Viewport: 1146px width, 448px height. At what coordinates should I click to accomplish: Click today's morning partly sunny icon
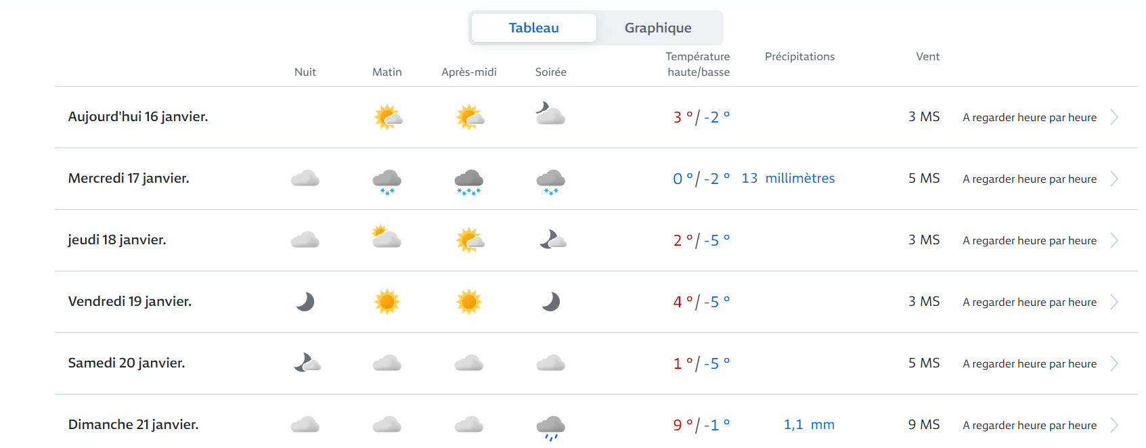click(x=388, y=117)
